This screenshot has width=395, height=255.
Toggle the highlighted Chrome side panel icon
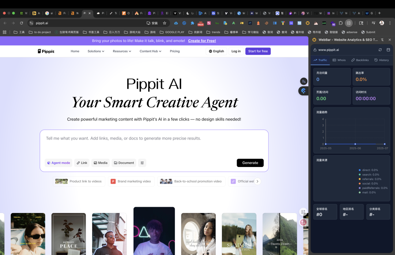coord(349,23)
